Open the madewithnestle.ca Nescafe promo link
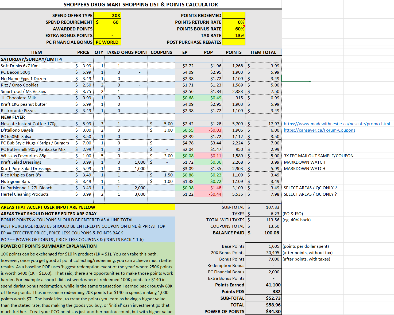This screenshot has height=315, width=394. tap(337, 124)
